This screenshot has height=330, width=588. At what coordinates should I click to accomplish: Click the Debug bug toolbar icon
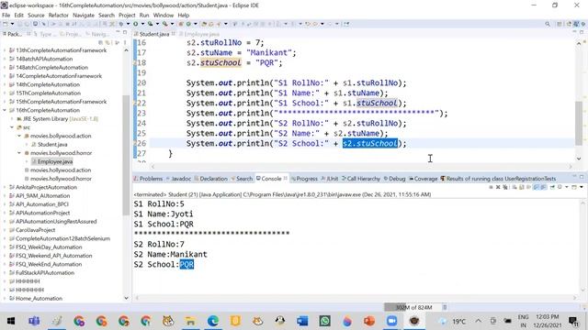click(121, 24)
